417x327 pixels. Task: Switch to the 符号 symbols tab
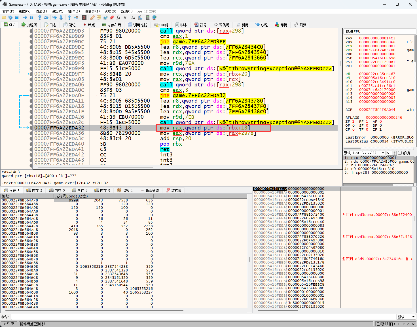coord(200,25)
